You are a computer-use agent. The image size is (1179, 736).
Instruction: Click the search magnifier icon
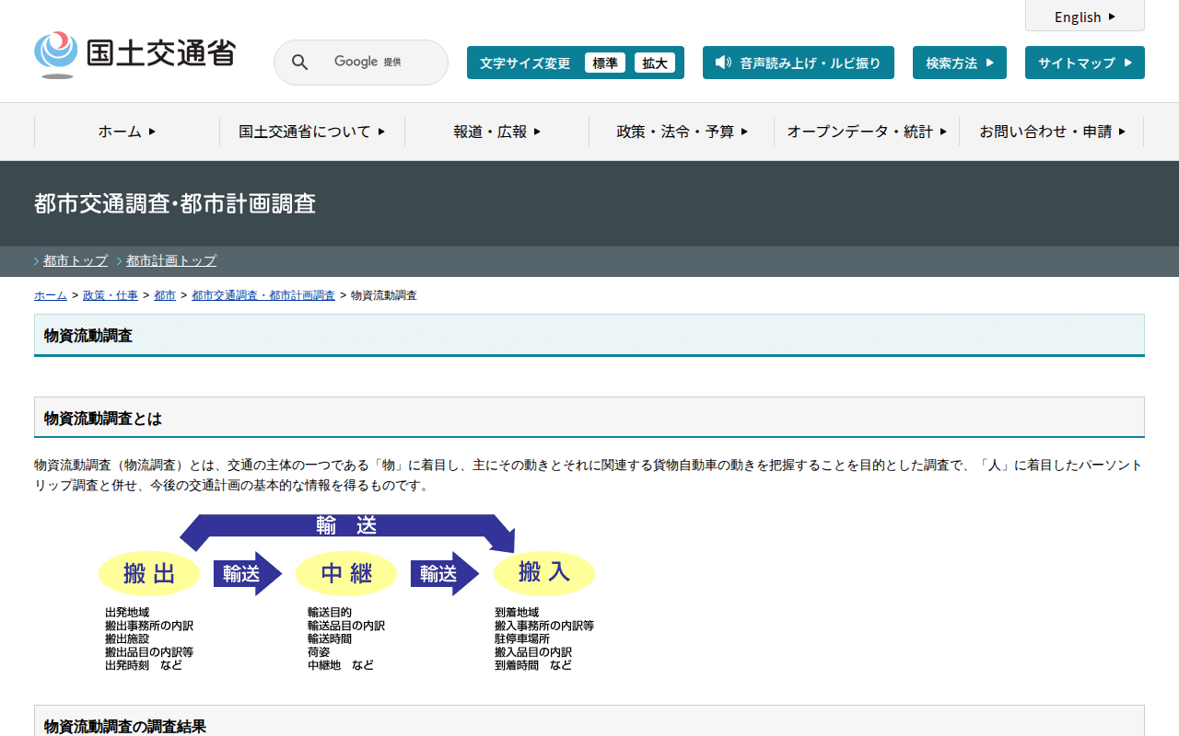299,63
